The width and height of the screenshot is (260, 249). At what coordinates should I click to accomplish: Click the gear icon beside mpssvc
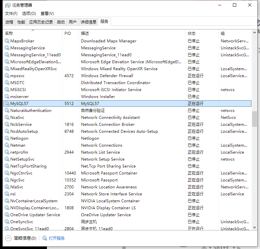click(x=7, y=75)
